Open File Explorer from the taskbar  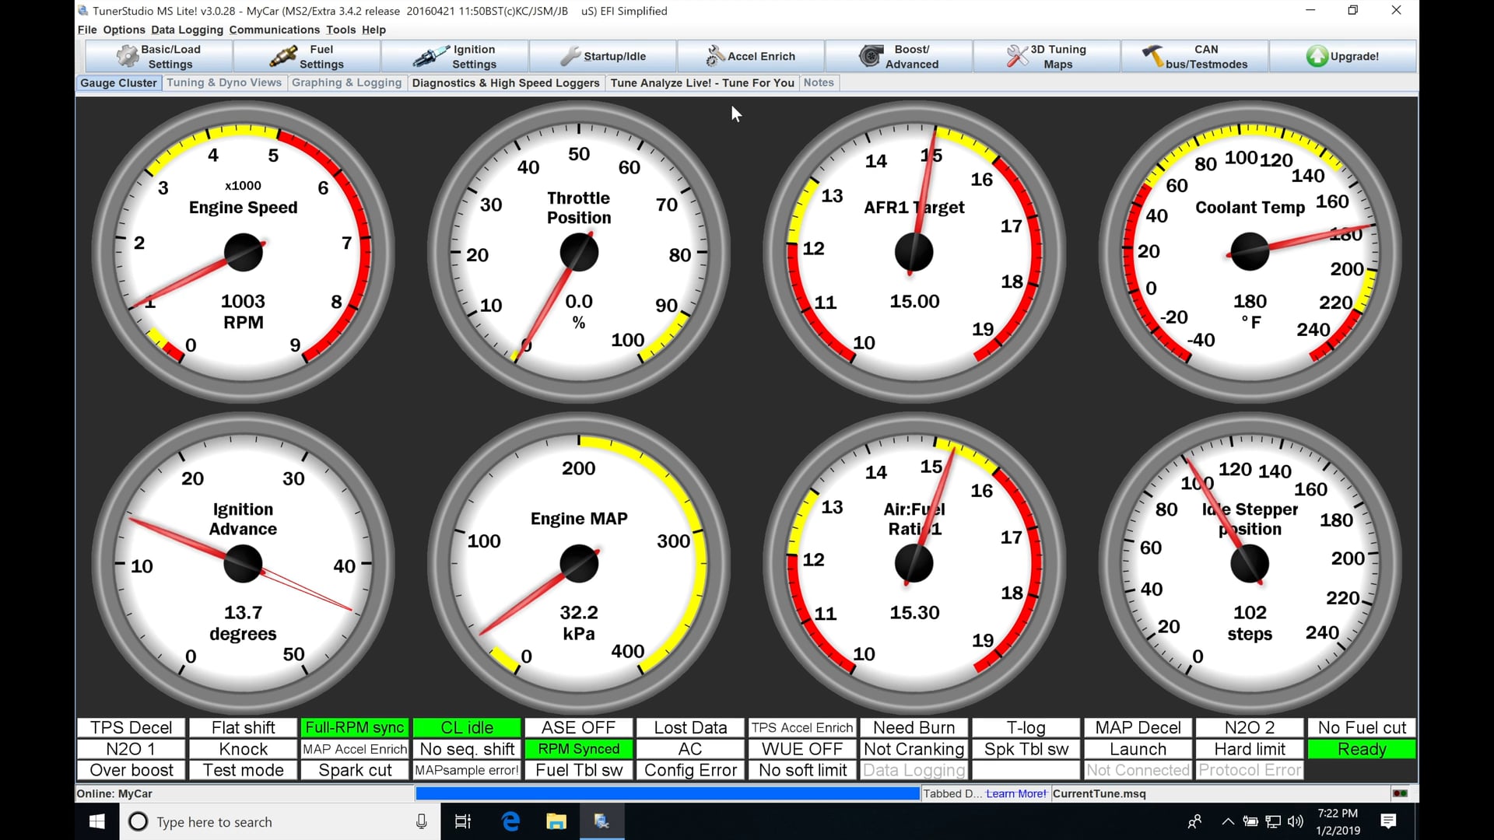point(556,822)
